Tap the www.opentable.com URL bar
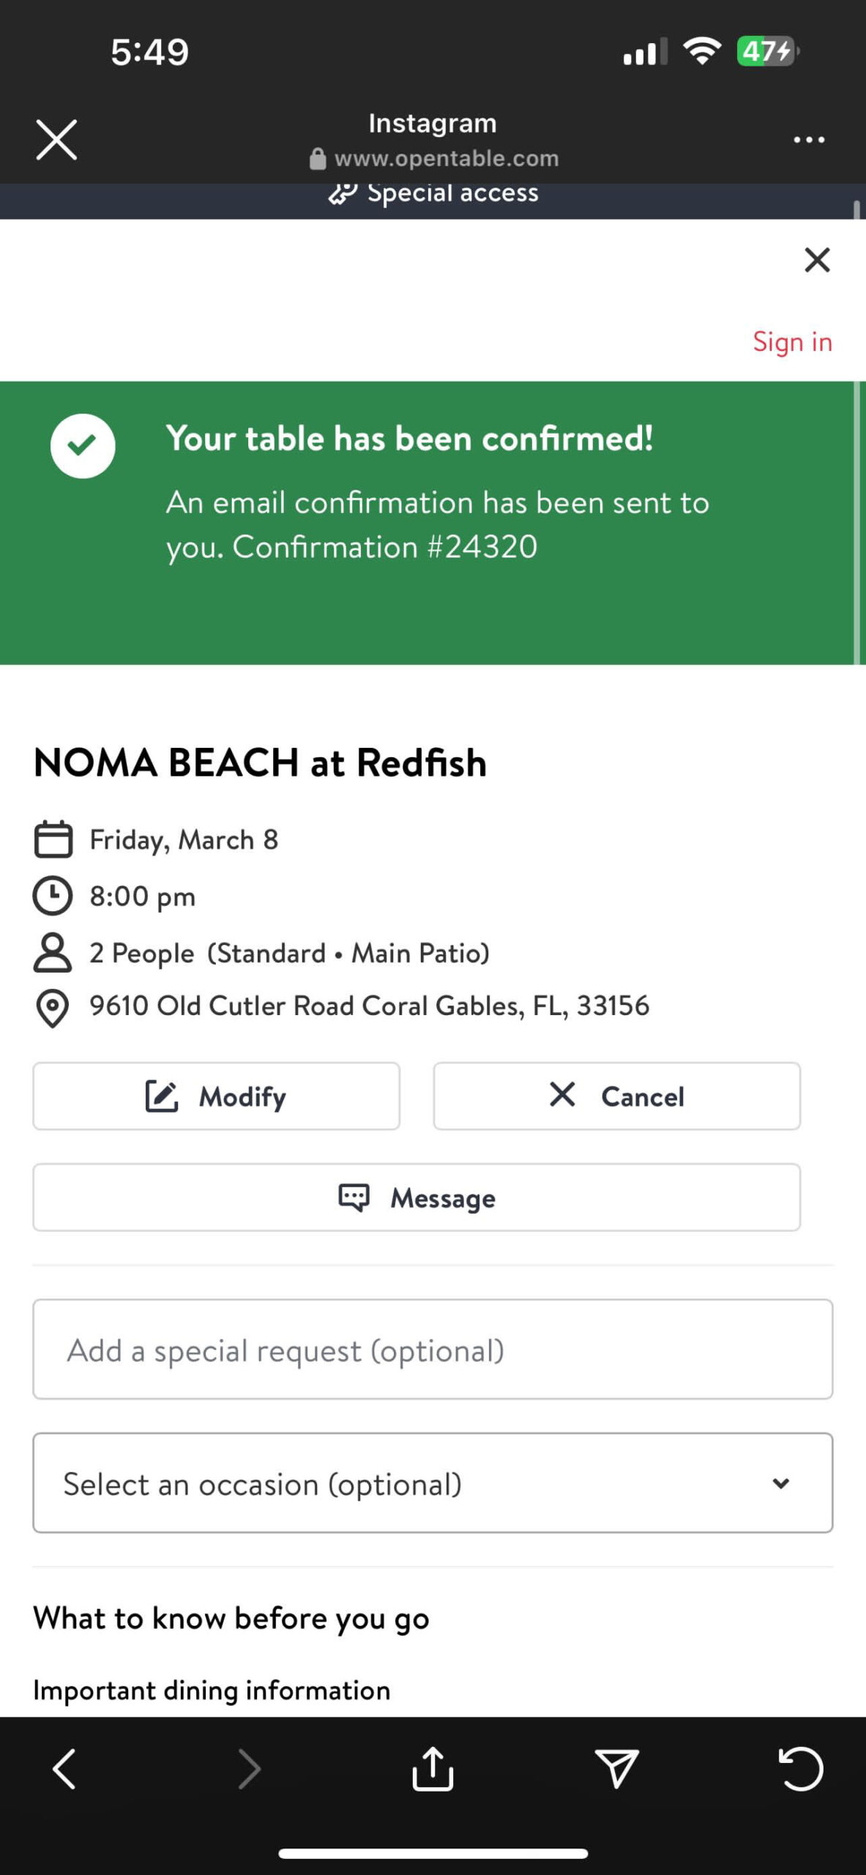Image resolution: width=866 pixels, height=1875 pixels. coord(446,158)
